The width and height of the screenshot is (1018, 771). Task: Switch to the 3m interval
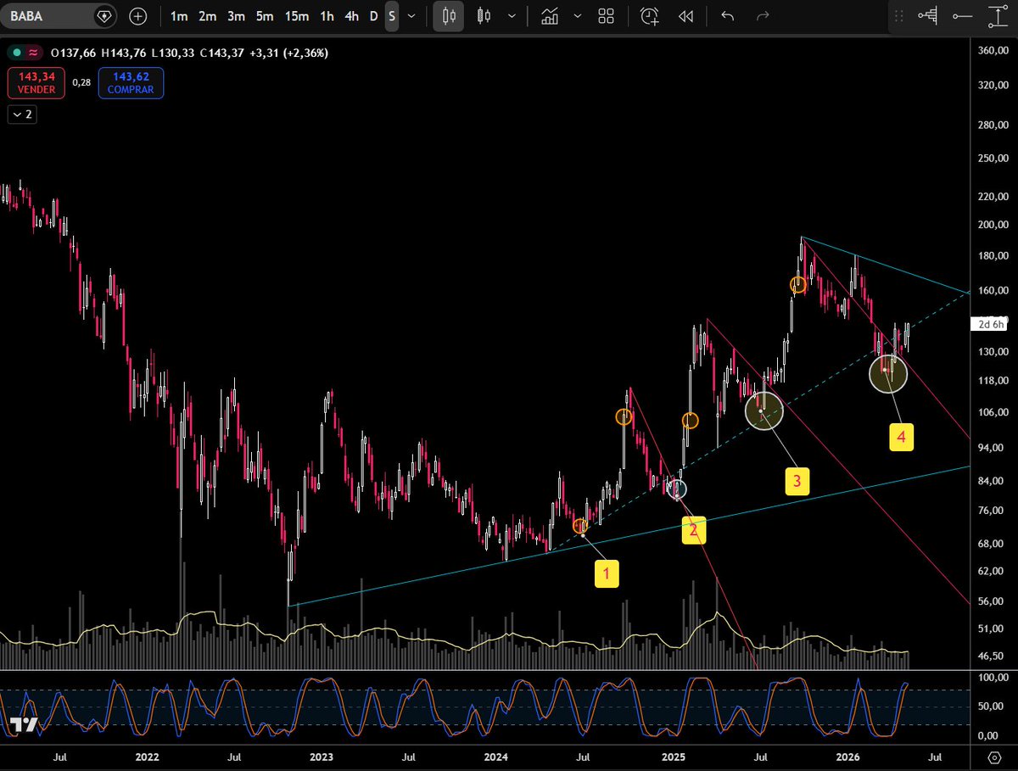[x=236, y=16]
